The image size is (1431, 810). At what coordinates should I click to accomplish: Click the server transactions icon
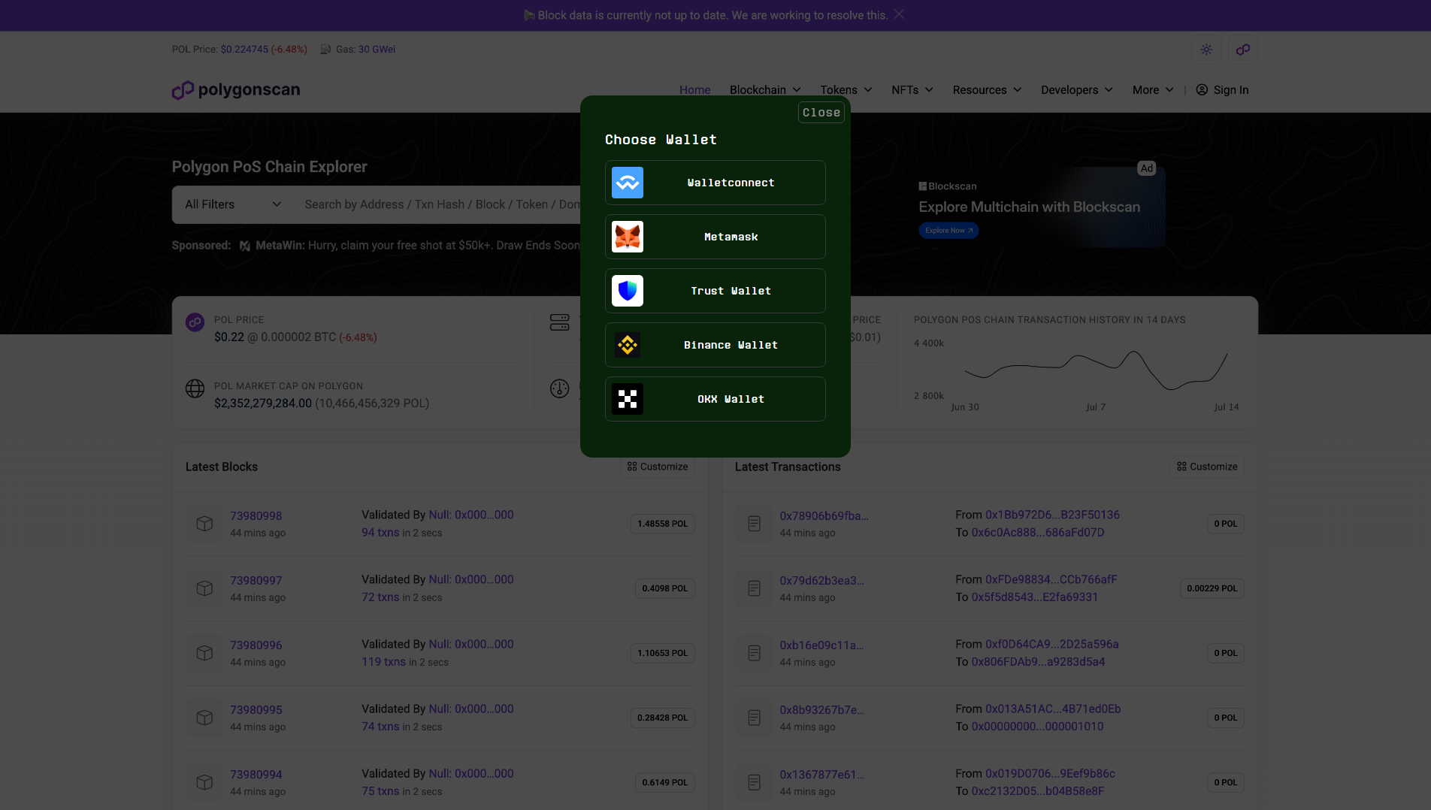[x=559, y=322]
